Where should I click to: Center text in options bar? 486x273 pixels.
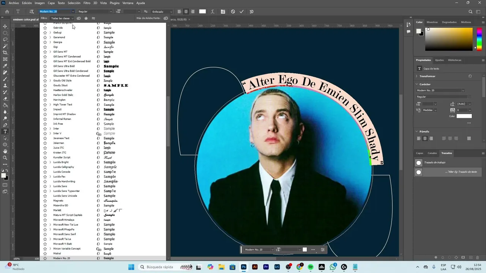(x=186, y=11)
